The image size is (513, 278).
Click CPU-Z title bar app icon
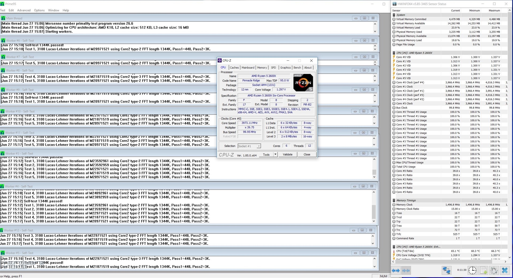[x=220, y=61]
